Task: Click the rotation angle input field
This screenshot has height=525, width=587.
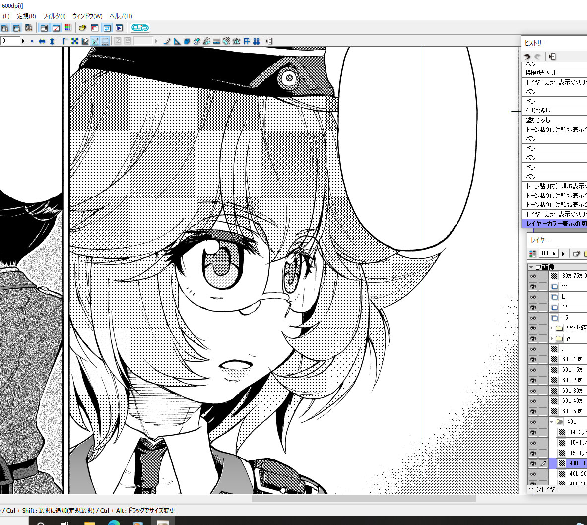Action: 10,41
